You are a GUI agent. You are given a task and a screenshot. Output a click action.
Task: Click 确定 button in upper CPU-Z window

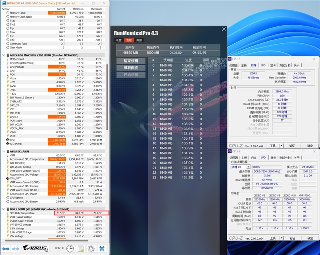point(310,146)
